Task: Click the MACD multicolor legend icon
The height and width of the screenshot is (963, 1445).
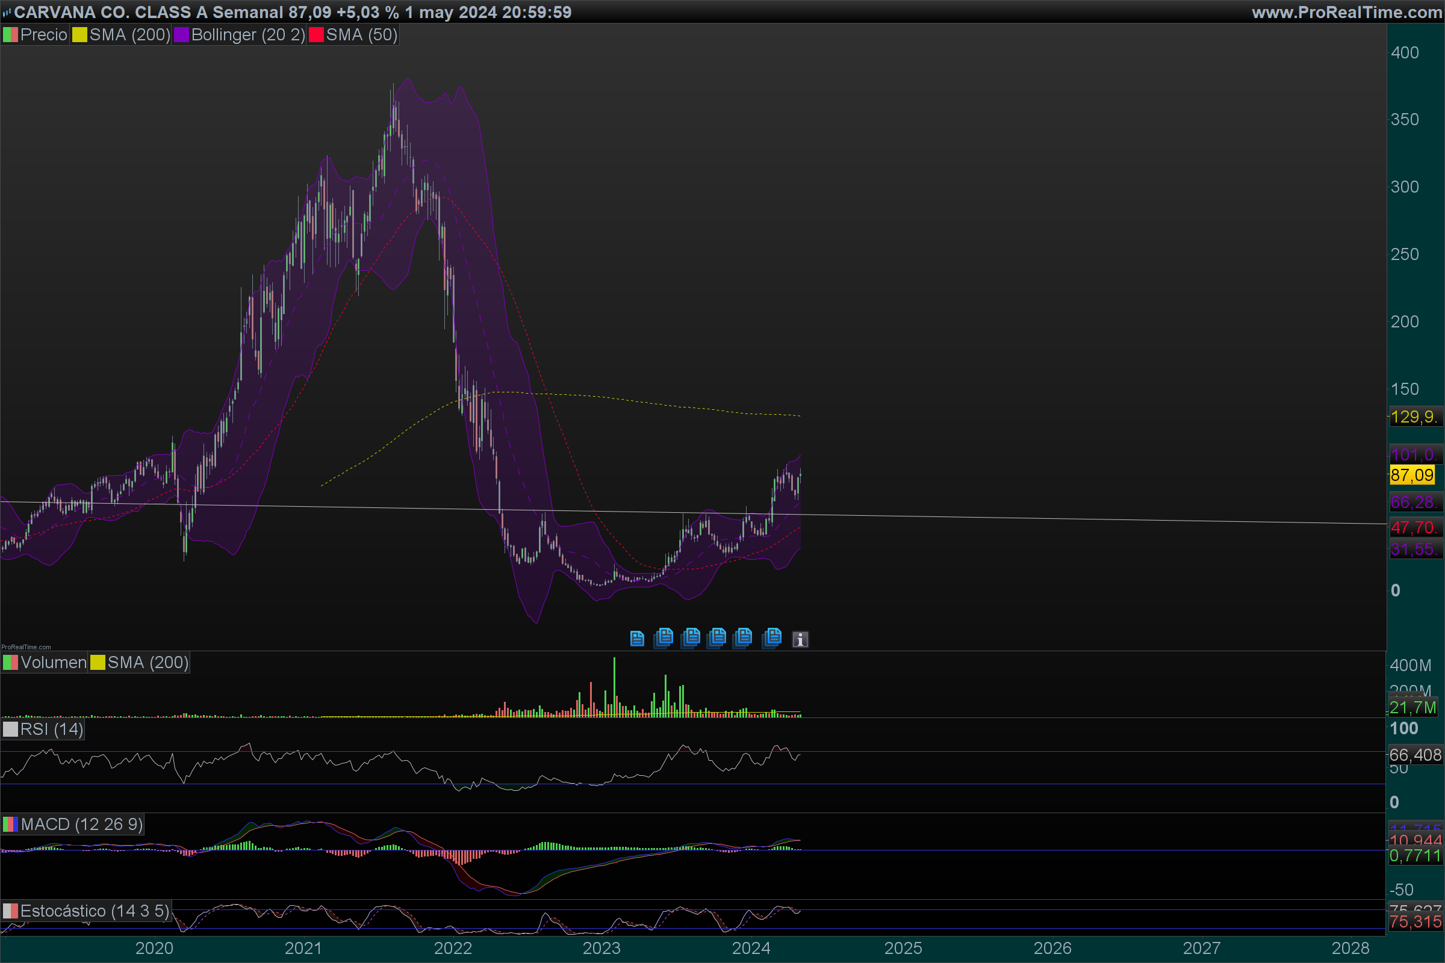Action: pyautogui.click(x=10, y=824)
